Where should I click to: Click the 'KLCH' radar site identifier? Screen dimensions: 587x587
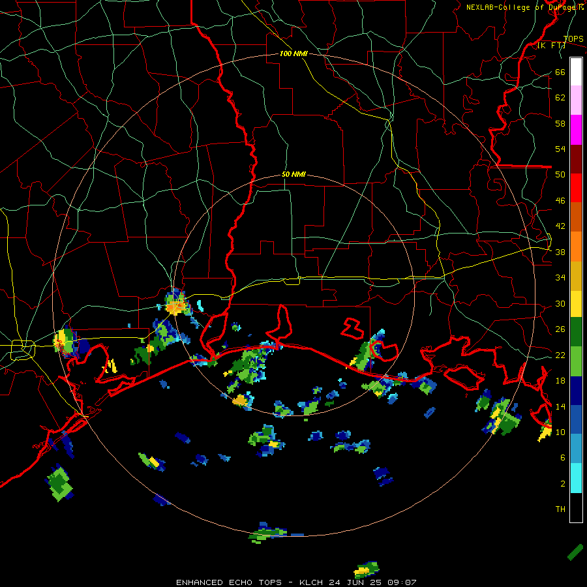pos(311,582)
